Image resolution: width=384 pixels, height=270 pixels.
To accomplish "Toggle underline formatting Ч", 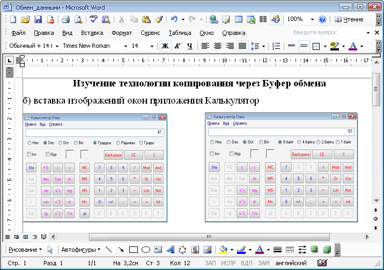I will click(x=189, y=46).
